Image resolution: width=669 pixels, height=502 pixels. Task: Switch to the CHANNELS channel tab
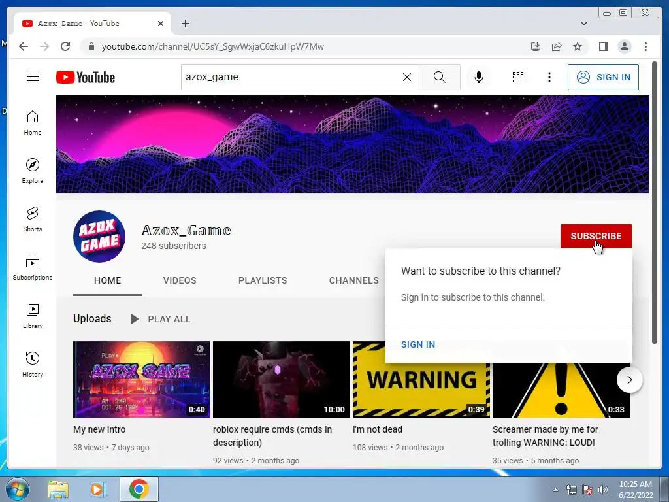click(353, 280)
